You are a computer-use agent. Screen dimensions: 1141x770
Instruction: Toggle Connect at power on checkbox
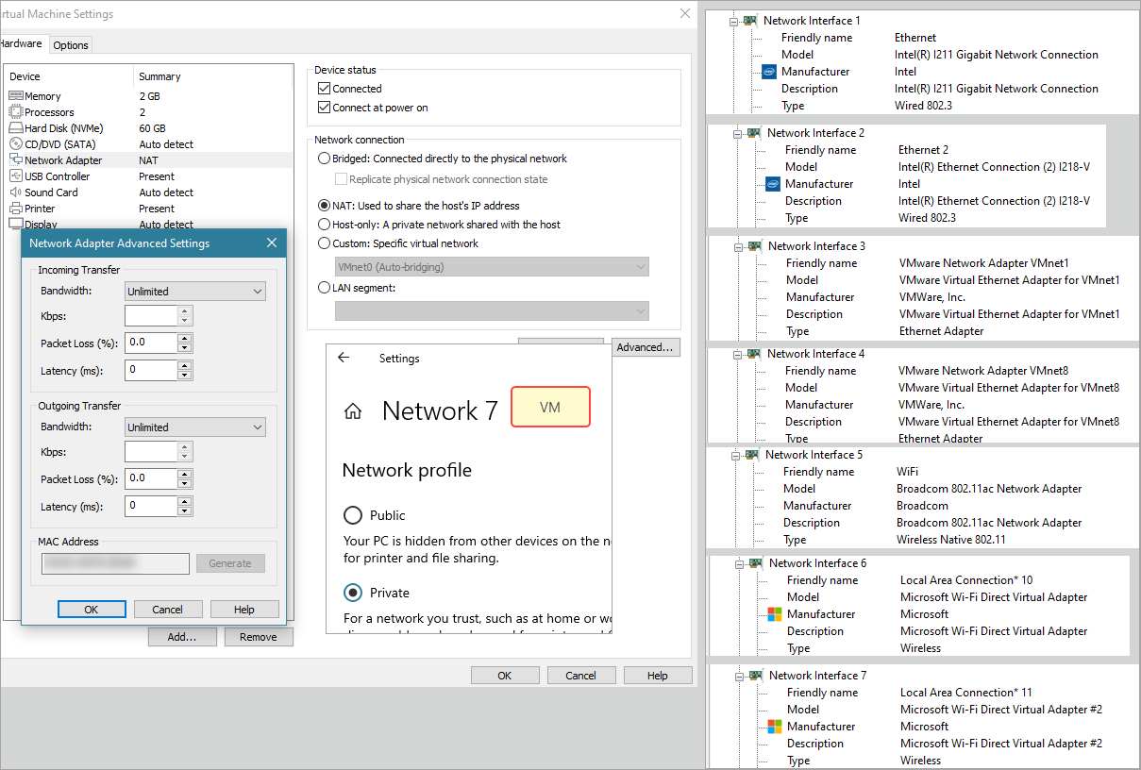(325, 108)
